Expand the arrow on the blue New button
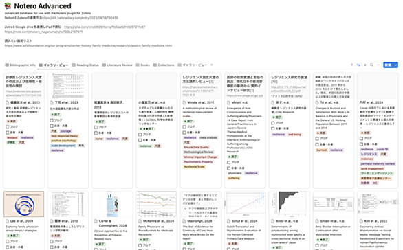403x250 pixels. pos(395,65)
